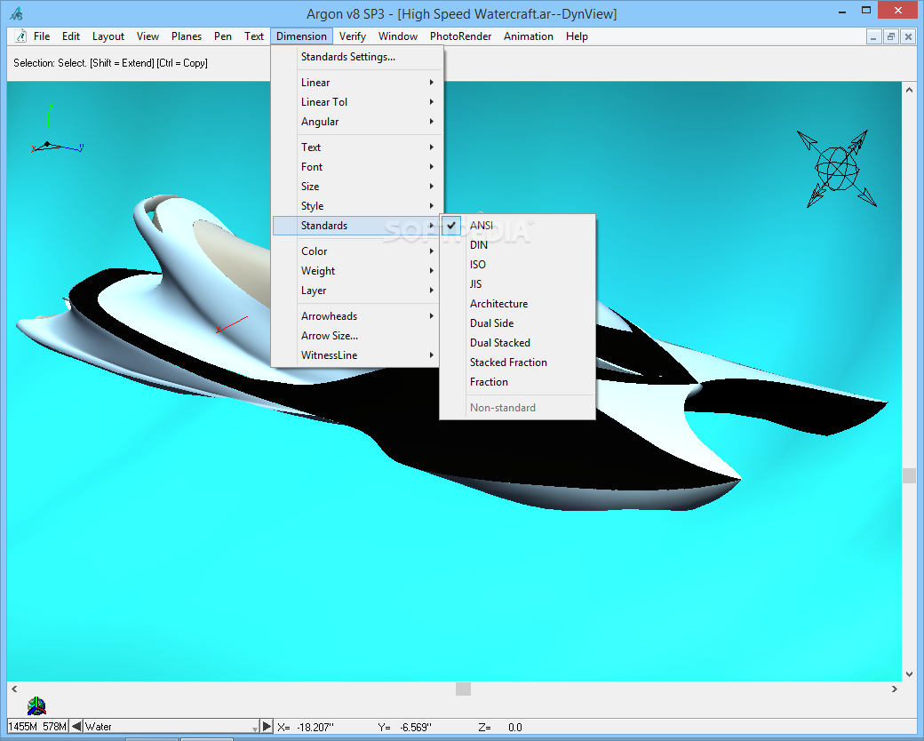The width and height of the screenshot is (924, 741).
Task: Click the next layer arrow after Water field
Action: click(267, 726)
